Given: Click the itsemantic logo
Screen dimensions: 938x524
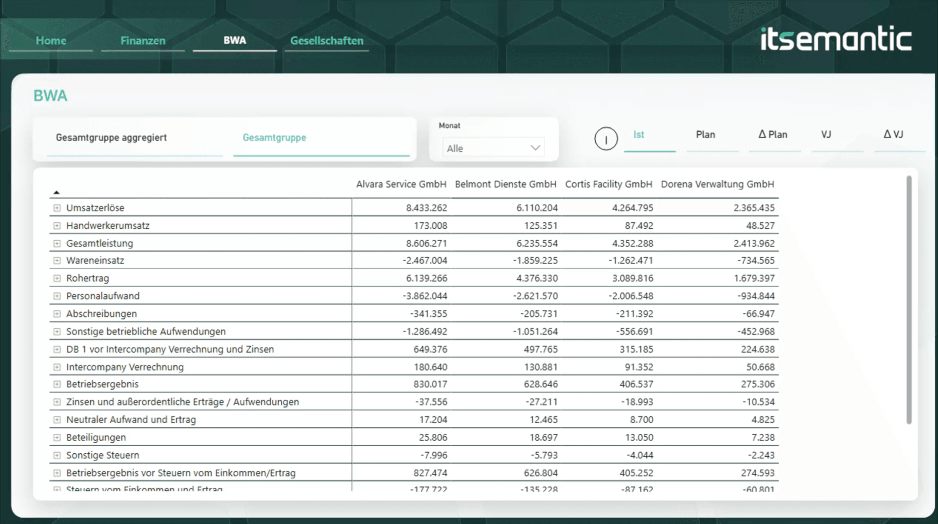Looking at the screenshot, I should point(836,38).
